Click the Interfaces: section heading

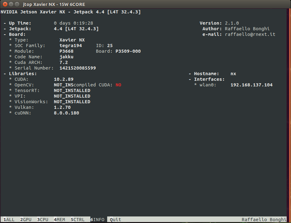[209, 79]
